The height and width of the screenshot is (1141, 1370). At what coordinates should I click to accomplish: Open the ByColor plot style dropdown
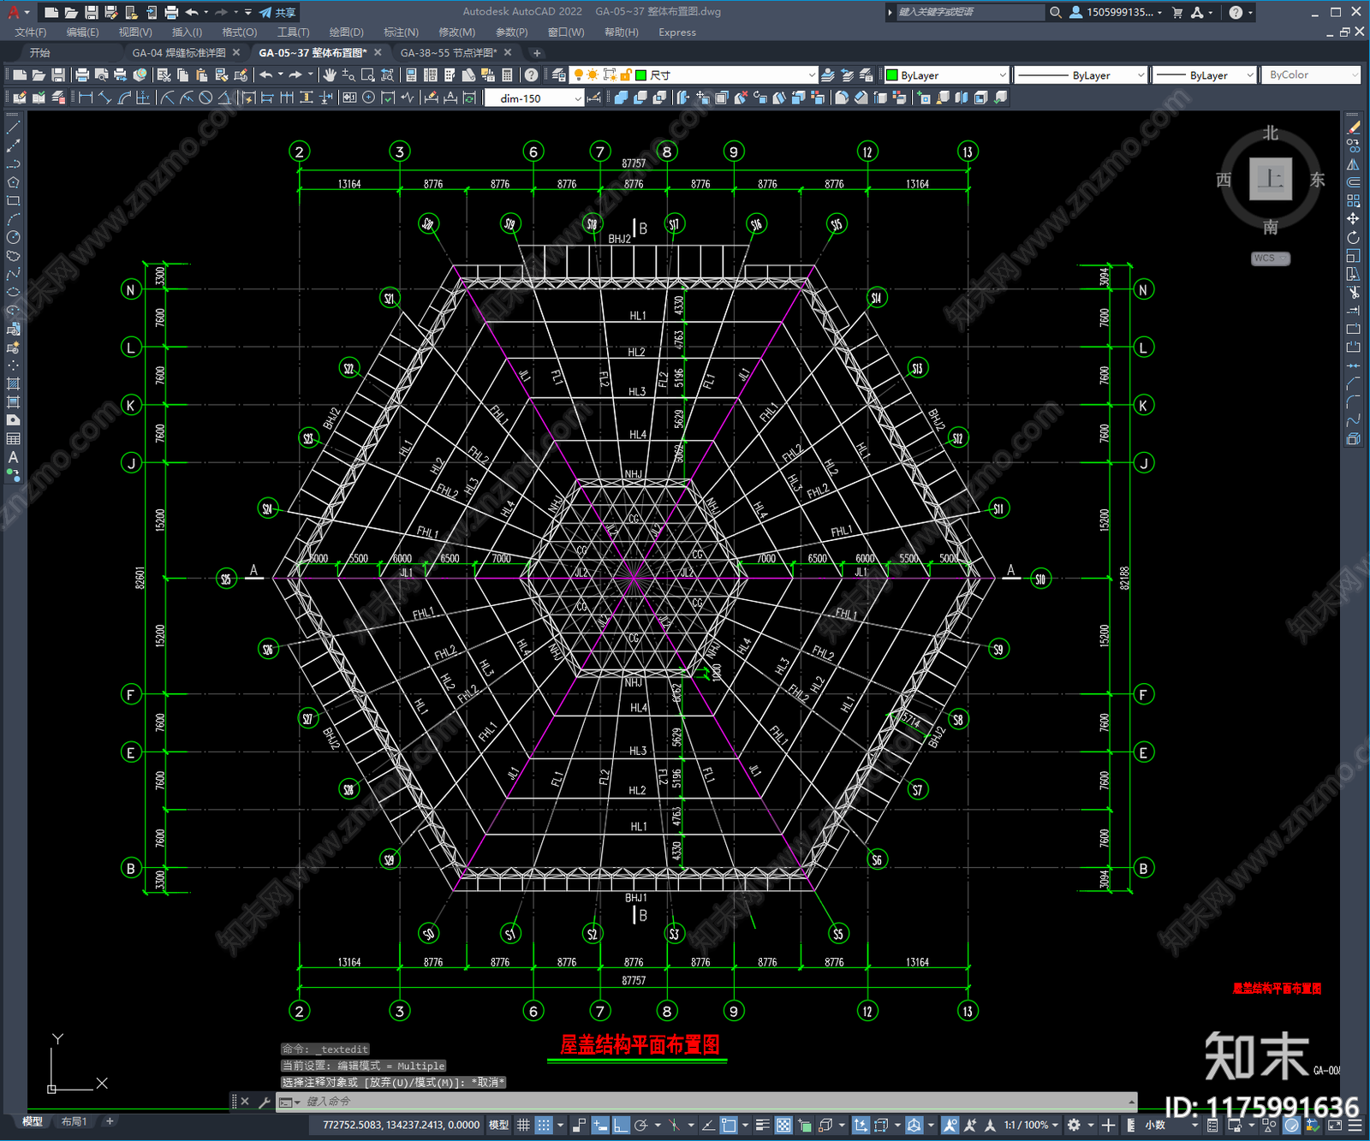point(1311,75)
